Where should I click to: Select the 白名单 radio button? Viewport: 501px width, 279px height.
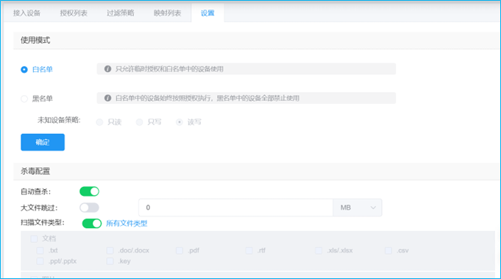tap(24, 69)
